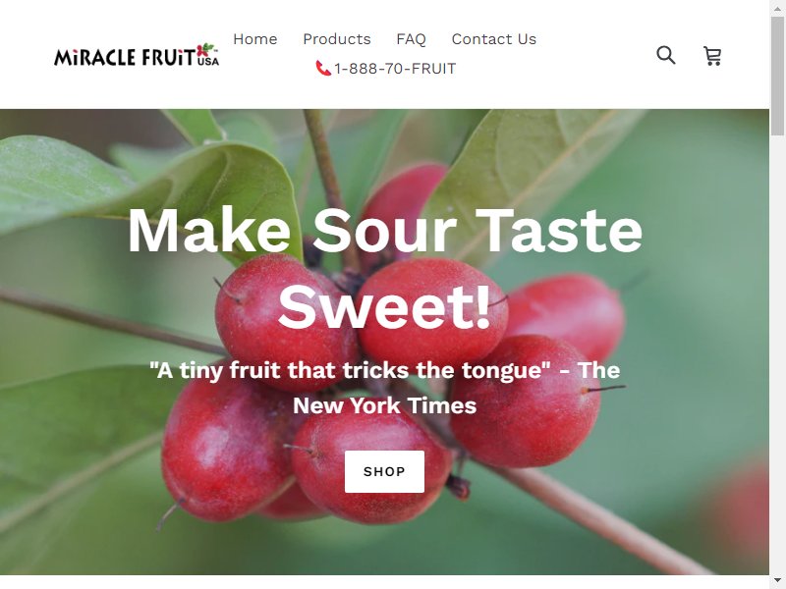Open the shopping cart icon
Screen dimensions: 786x589
(x=712, y=56)
